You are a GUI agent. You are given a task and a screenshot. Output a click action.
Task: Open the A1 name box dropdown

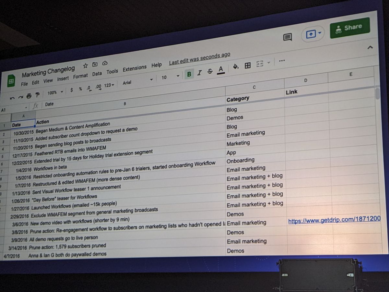[x=26, y=107]
